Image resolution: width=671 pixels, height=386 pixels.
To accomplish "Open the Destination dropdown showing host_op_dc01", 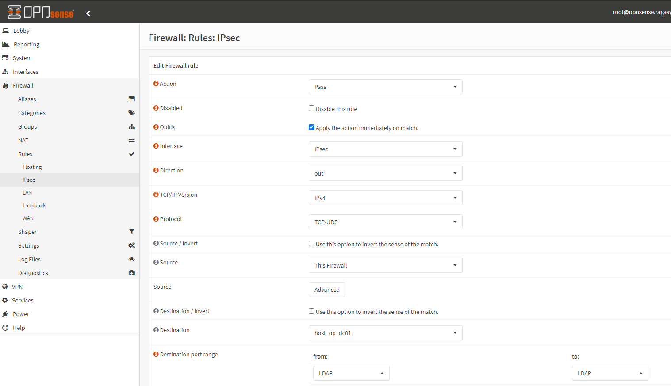I will [x=385, y=332].
